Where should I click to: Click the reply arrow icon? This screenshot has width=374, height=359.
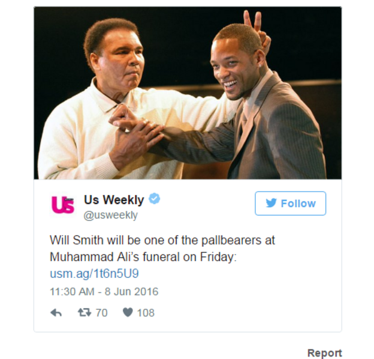[x=56, y=312]
